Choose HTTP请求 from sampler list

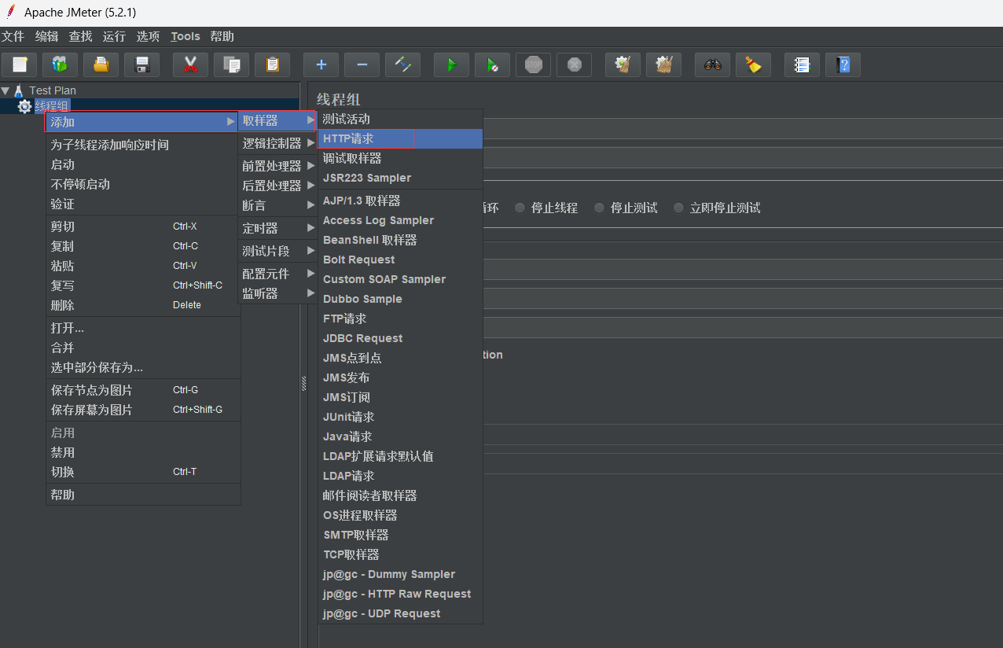400,138
